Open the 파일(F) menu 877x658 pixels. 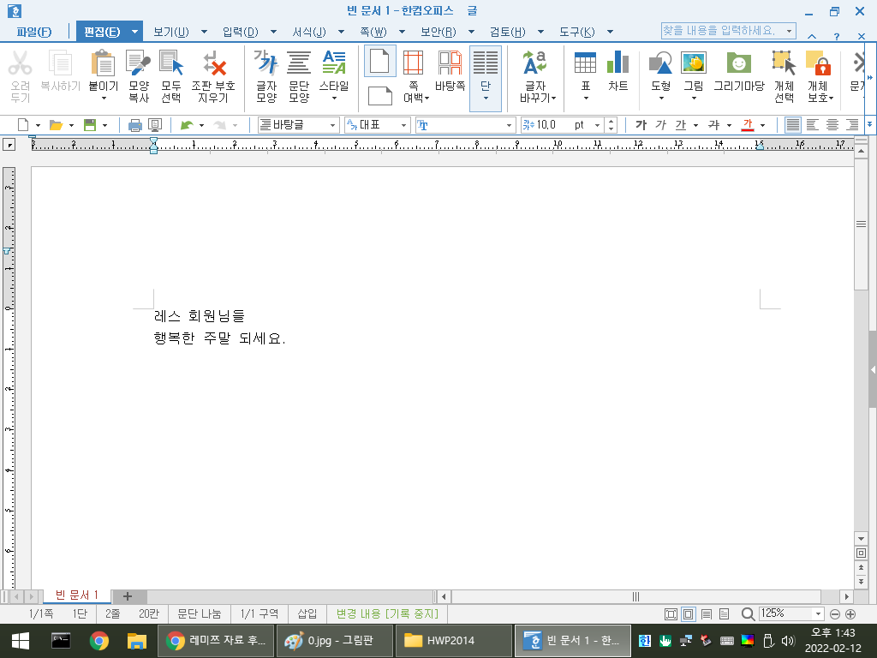(x=34, y=32)
